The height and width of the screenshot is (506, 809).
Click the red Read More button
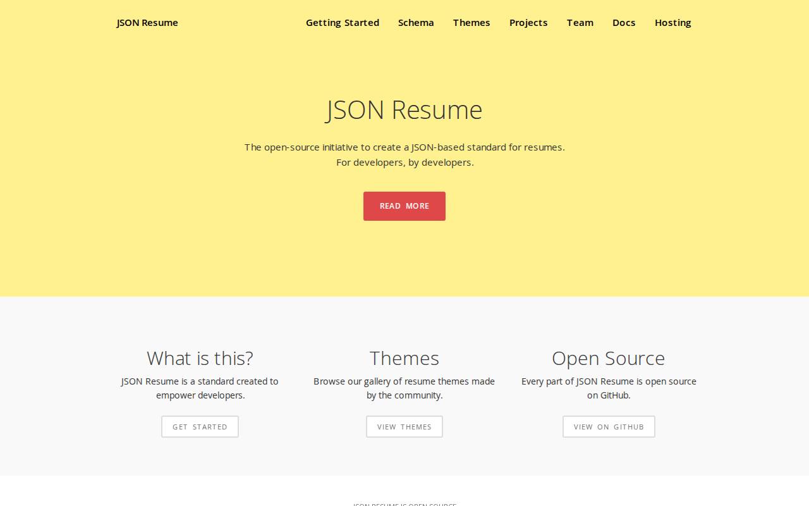404,206
